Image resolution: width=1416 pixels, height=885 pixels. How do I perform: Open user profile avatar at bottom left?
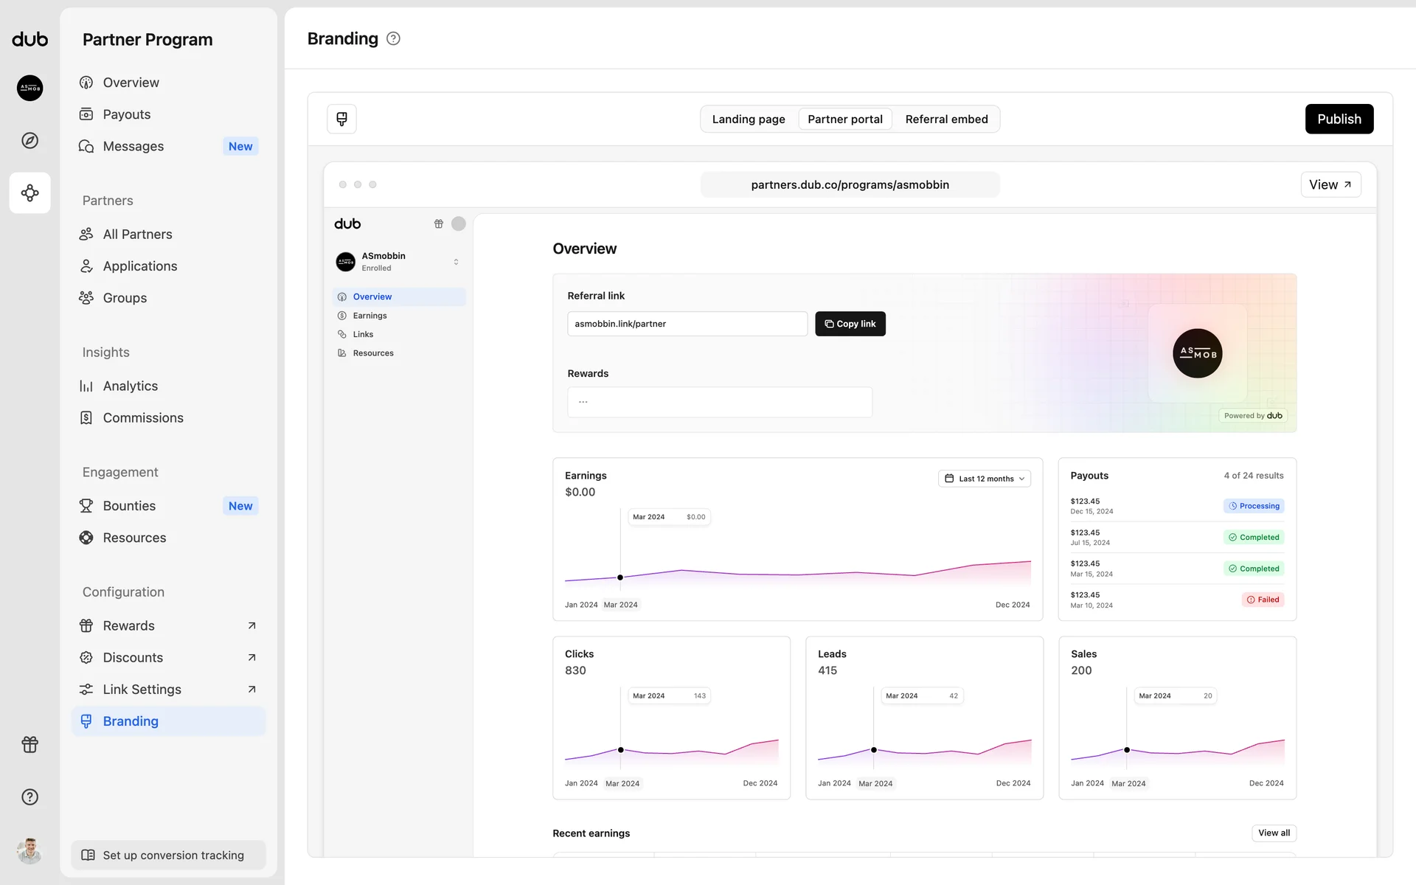(29, 850)
